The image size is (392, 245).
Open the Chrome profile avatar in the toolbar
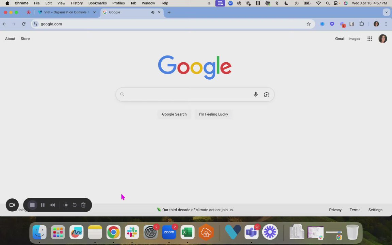pyautogui.click(x=376, y=24)
